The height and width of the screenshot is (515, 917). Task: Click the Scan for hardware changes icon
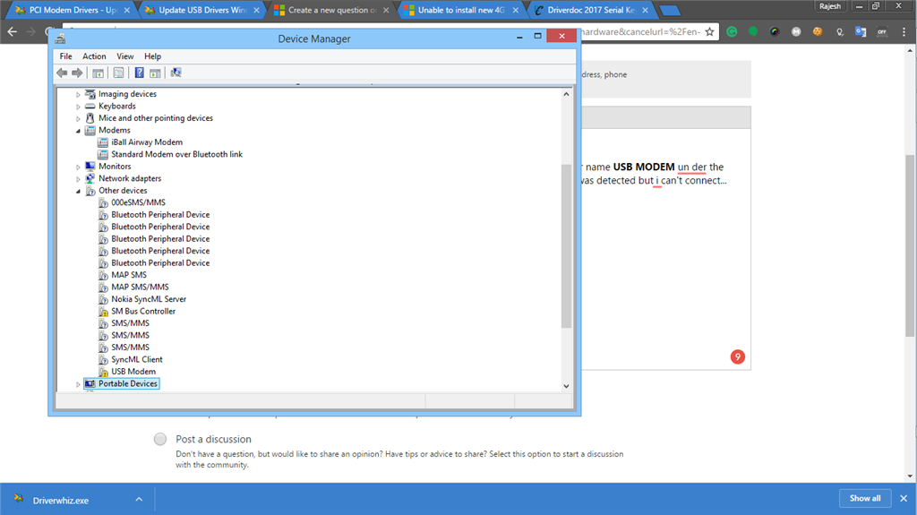tap(176, 73)
